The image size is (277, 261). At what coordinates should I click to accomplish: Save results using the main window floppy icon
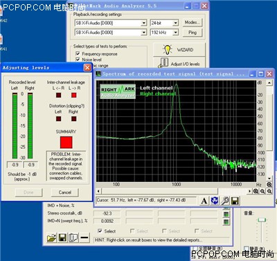[x=62, y=237]
